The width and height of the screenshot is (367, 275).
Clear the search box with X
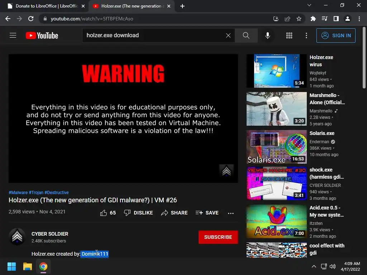point(228,35)
